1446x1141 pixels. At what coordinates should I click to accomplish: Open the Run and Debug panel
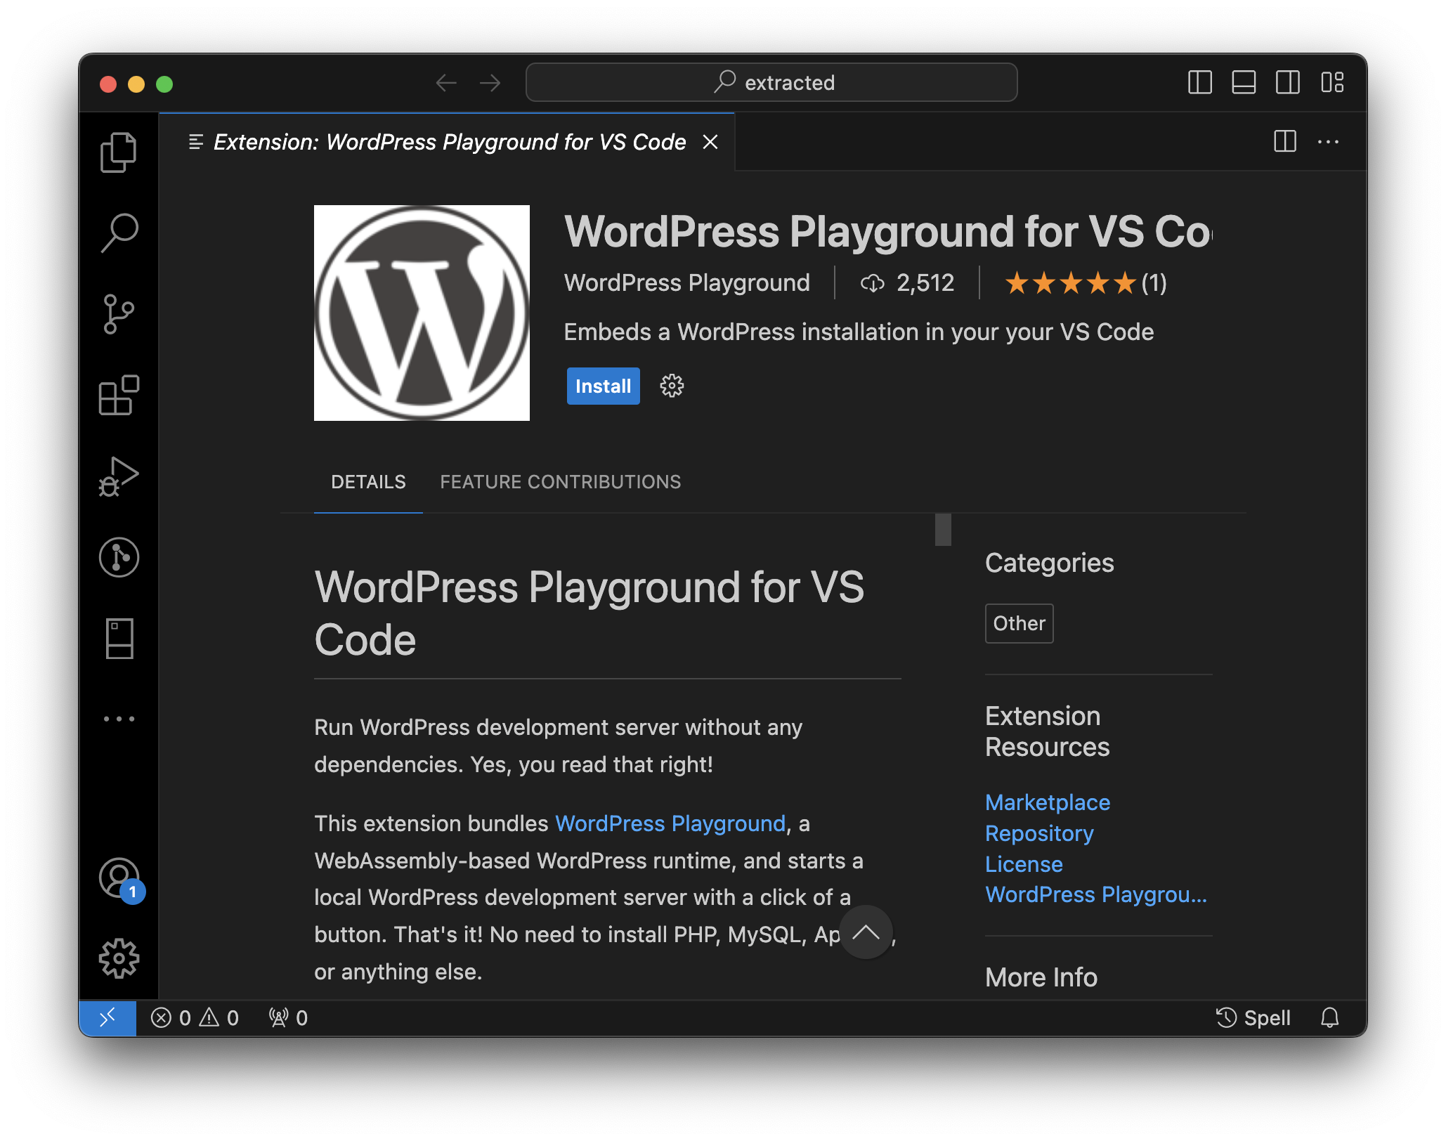119,476
